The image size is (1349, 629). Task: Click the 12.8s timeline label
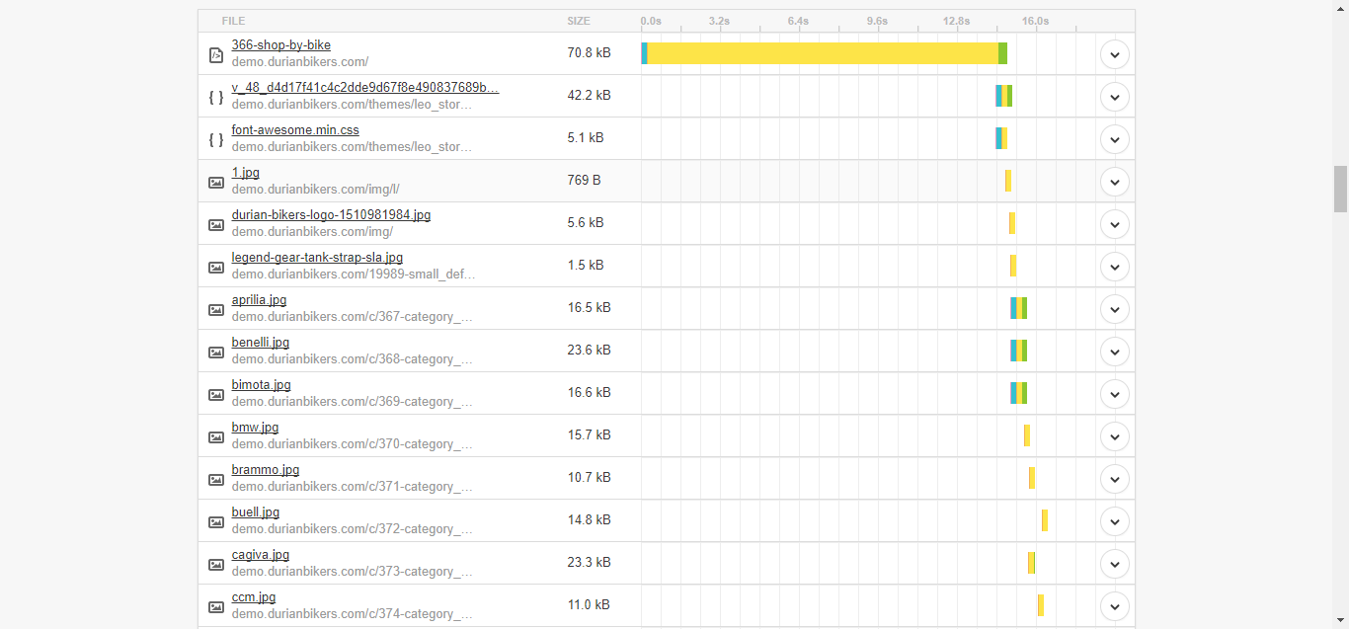click(956, 21)
